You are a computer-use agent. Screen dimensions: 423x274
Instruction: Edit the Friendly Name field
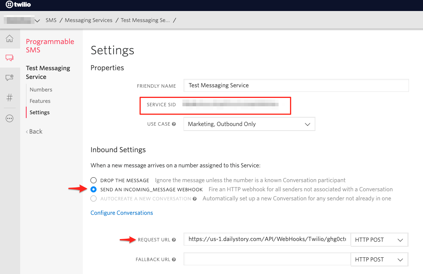pyautogui.click(x=296, y=85)
